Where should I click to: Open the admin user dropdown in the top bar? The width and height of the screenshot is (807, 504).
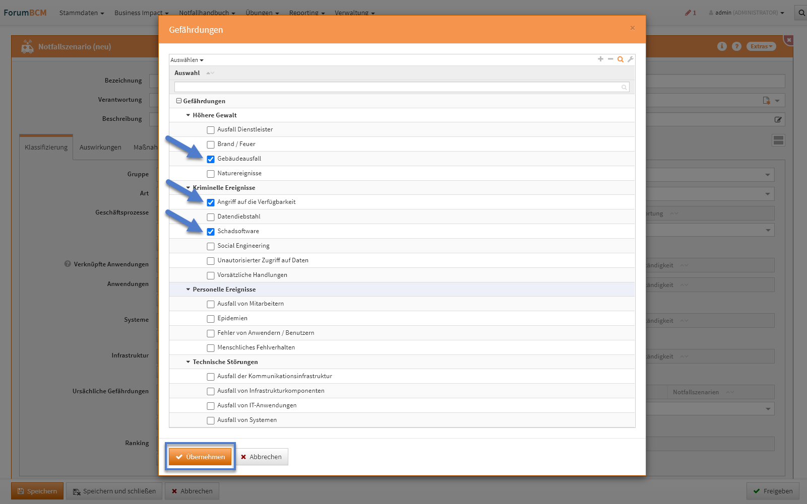tap(747, 13)
